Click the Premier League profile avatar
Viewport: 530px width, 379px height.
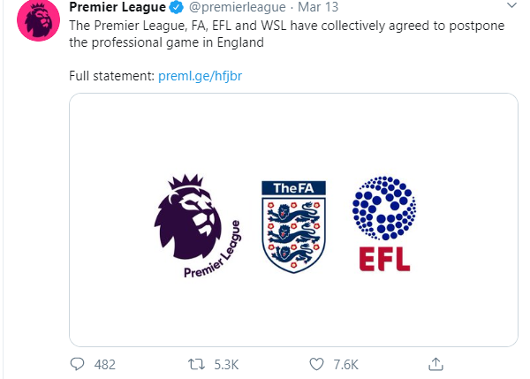tap(38, 20)
